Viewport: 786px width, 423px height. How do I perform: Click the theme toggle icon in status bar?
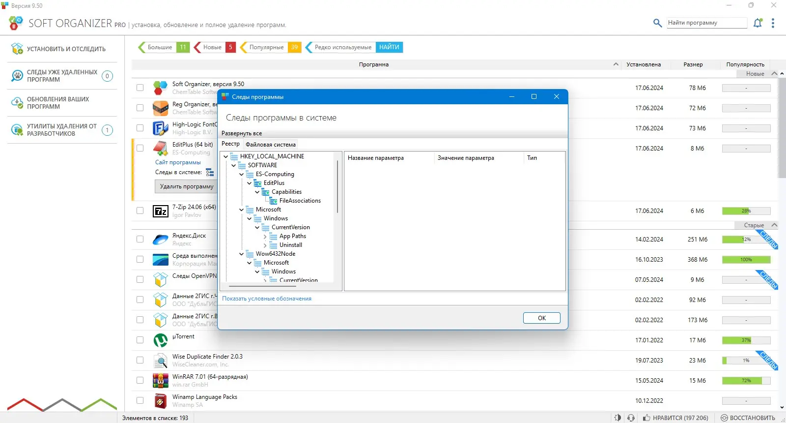tap(618, 418)
